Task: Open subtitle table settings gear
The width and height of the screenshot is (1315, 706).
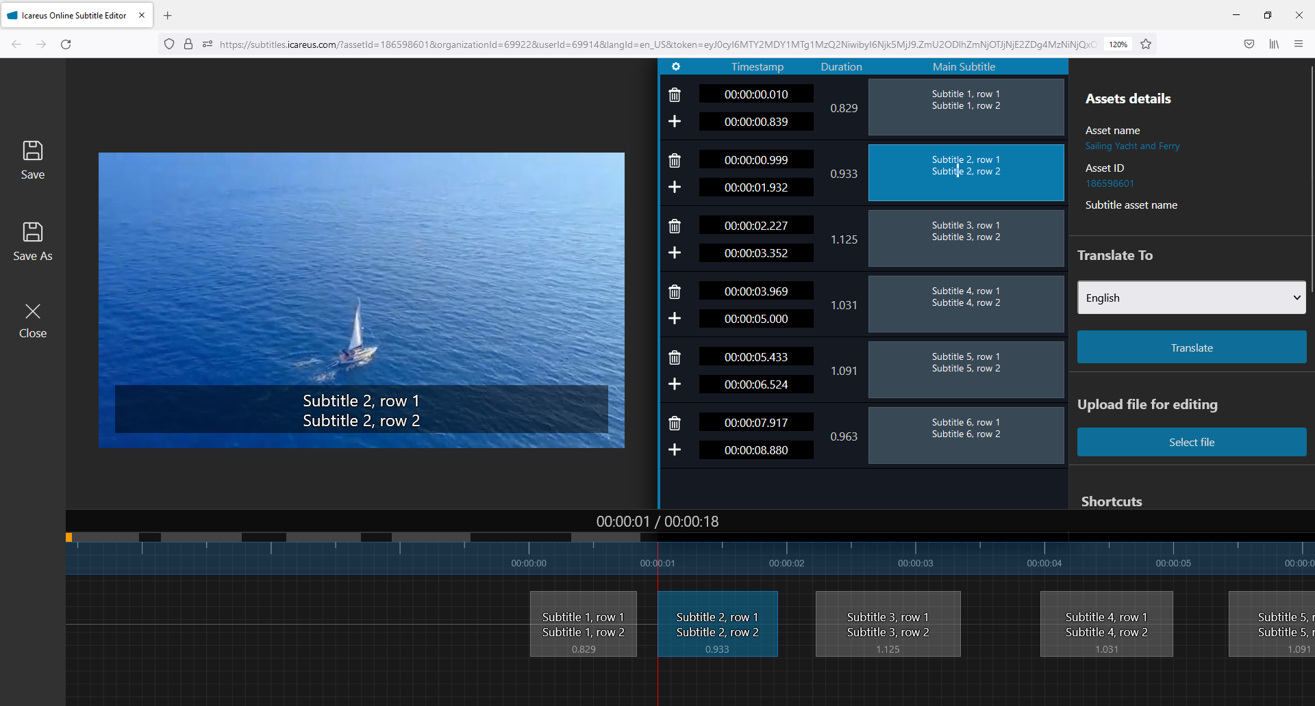Action: [x=675, y=66]
